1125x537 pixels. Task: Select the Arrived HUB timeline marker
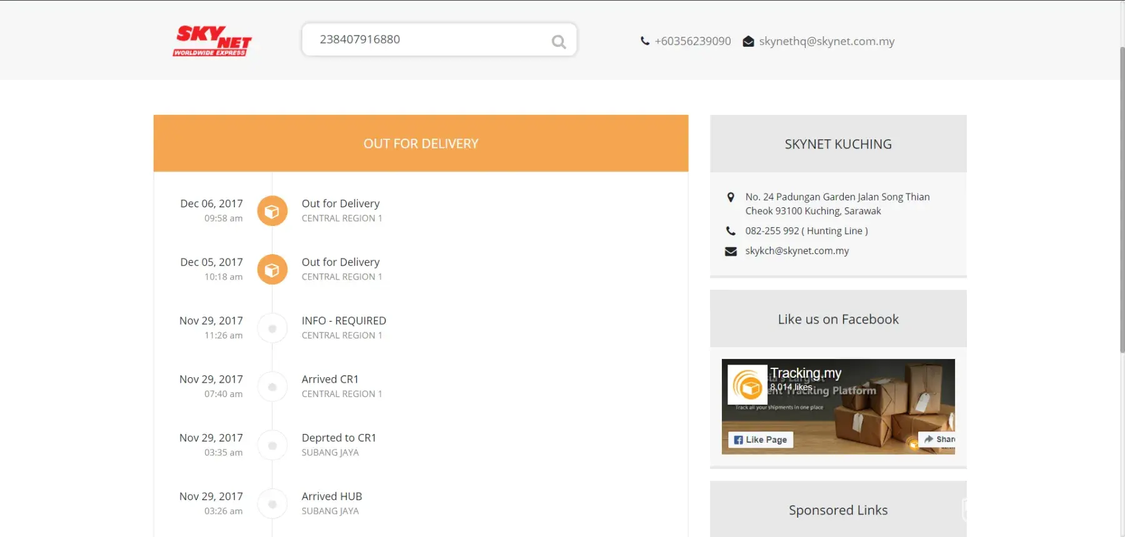pyautogui.click(x=272, y=504)
